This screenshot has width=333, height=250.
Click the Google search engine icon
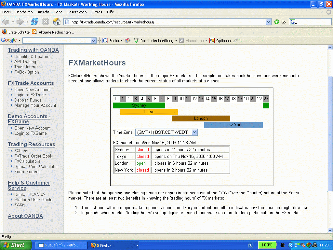point(293,22)
